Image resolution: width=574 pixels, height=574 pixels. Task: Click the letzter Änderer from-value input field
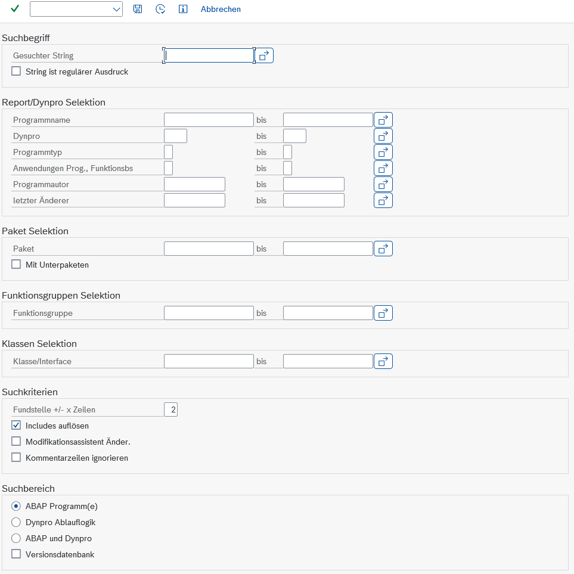click(x=194, y=200)
